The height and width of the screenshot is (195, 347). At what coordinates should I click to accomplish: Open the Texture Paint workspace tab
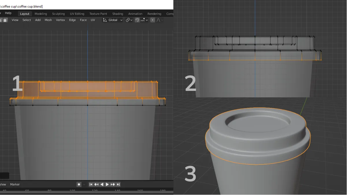coord(98,14)
